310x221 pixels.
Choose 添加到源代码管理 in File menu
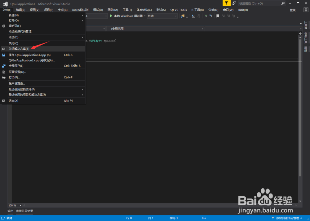pos(43,31)
